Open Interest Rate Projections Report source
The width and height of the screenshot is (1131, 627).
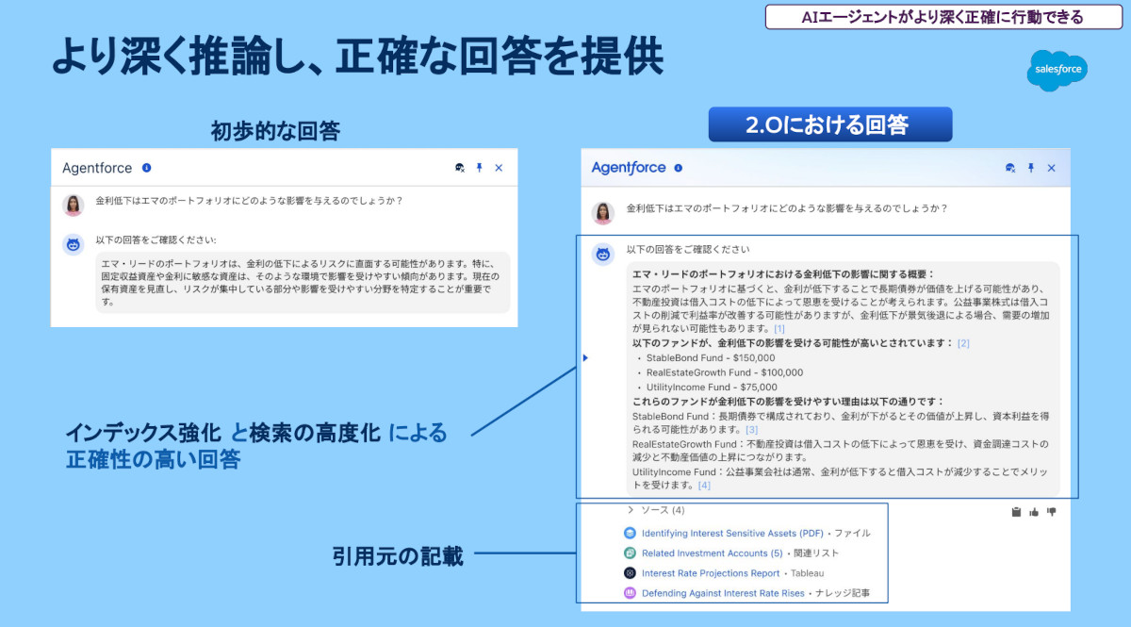click(x=711, y=573)
